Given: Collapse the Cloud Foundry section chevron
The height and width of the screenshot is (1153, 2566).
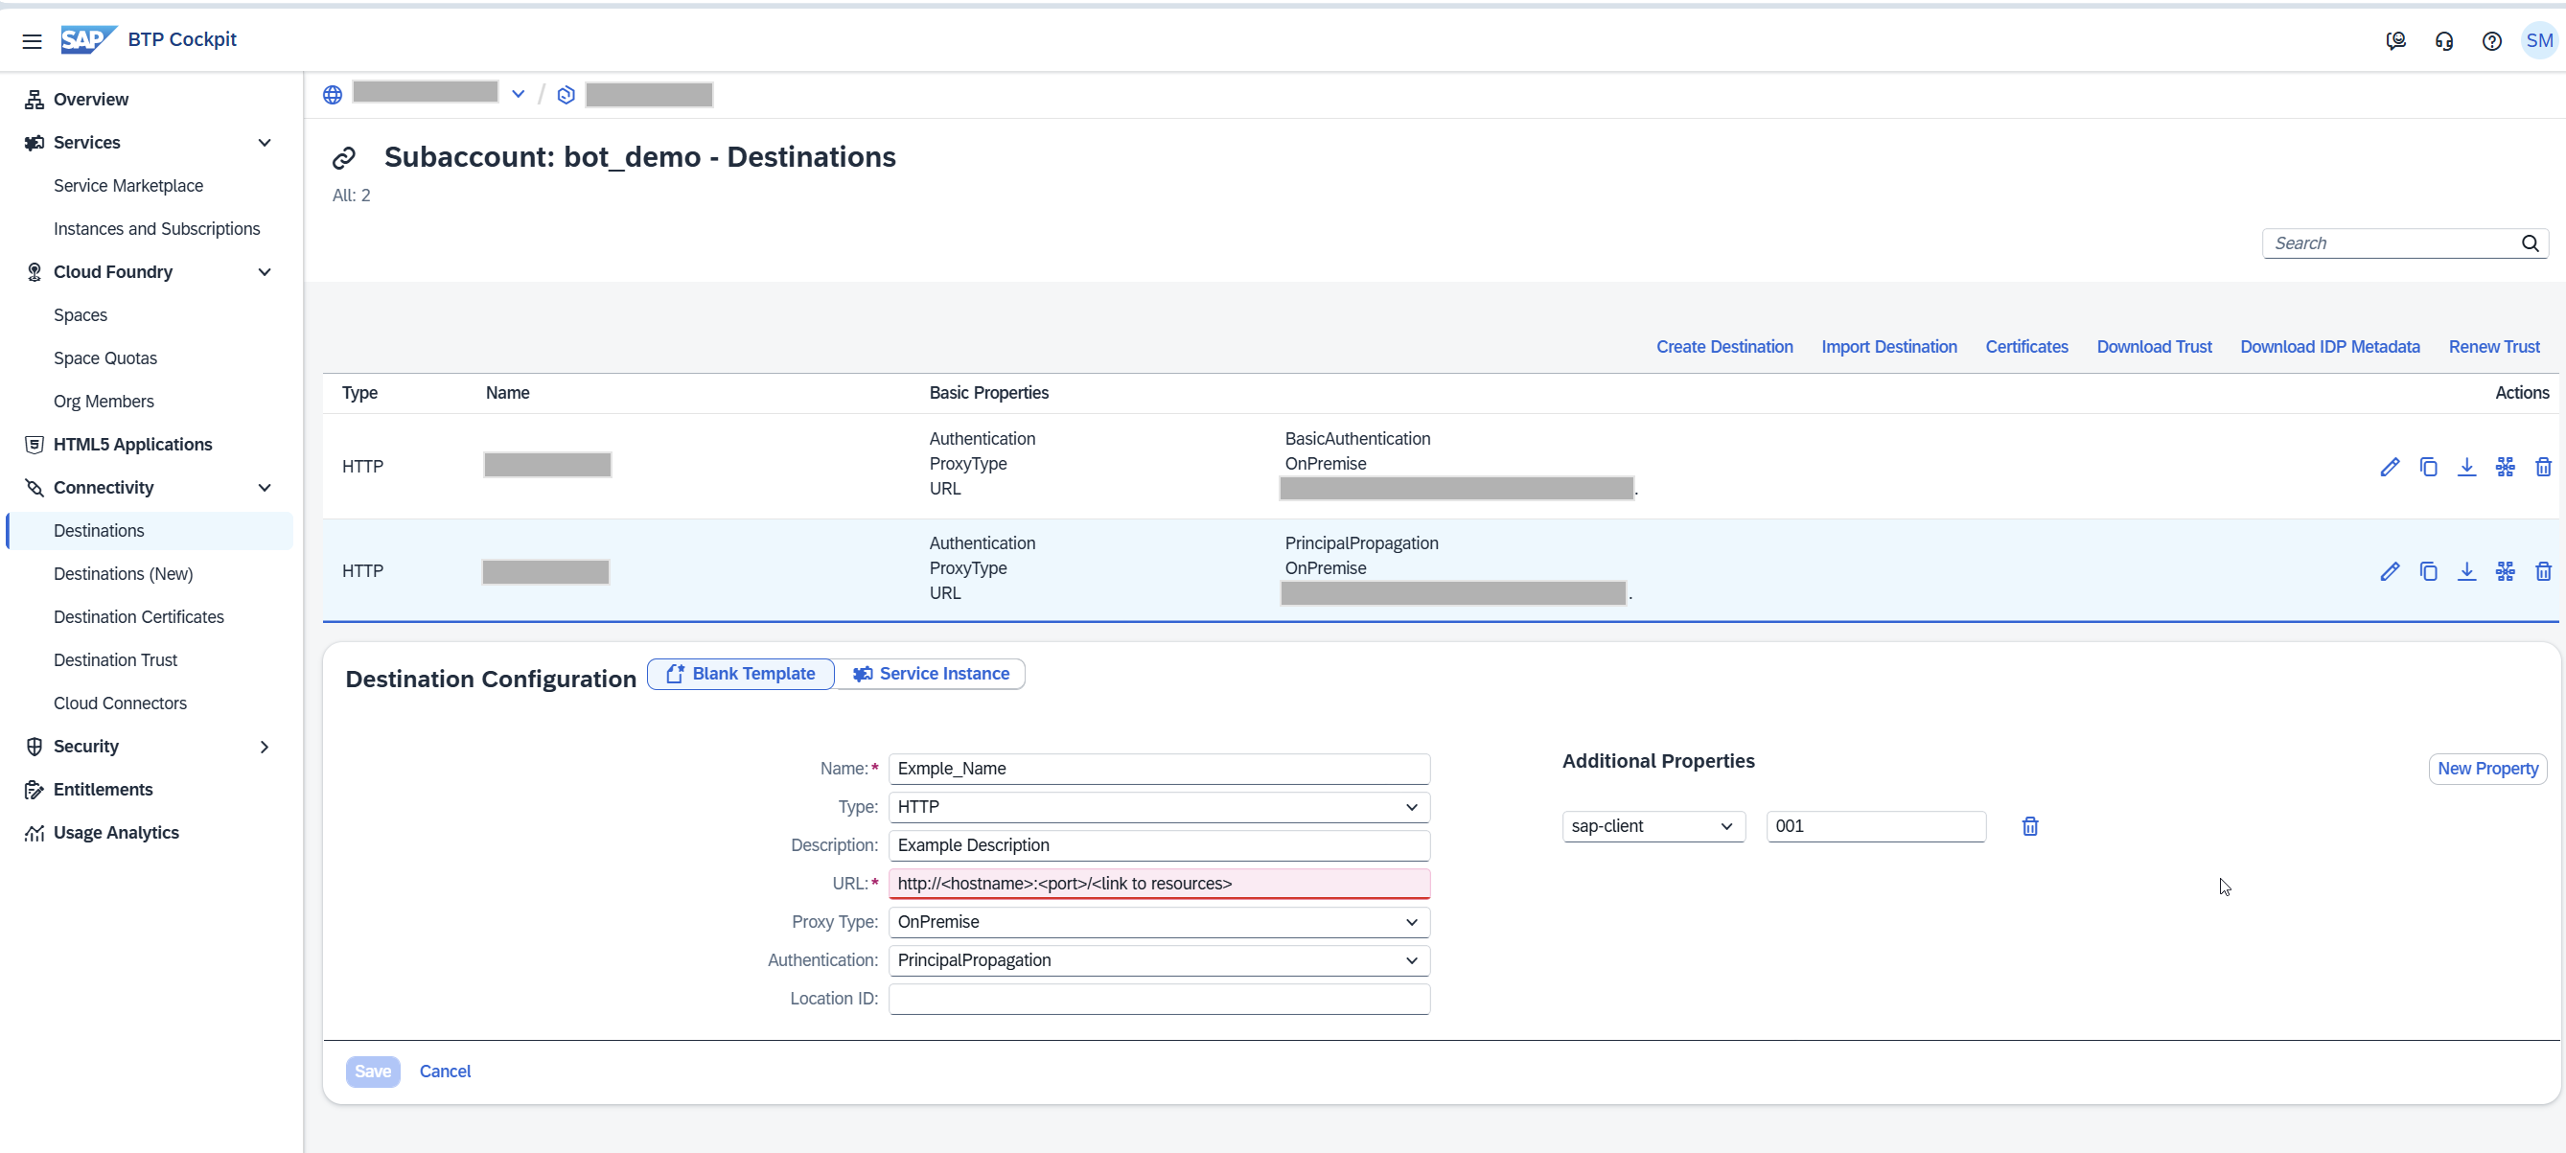Looking at the screenshot, I should [x=264, y=272].
